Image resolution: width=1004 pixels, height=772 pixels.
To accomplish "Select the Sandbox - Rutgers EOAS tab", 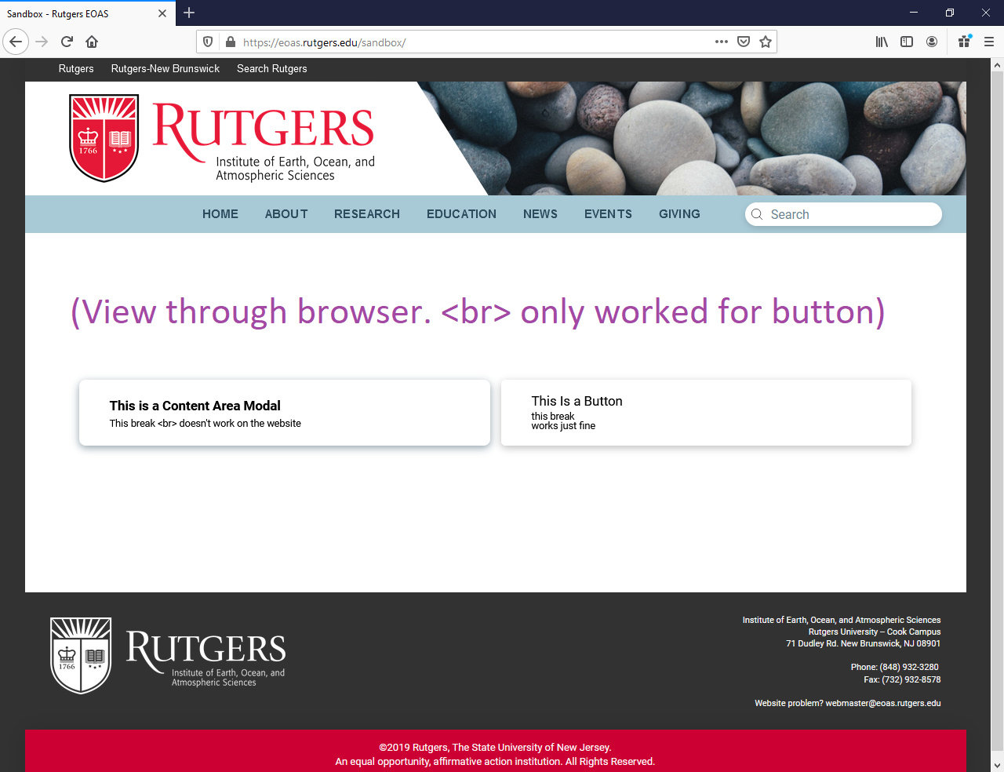I will coord(88,13).
